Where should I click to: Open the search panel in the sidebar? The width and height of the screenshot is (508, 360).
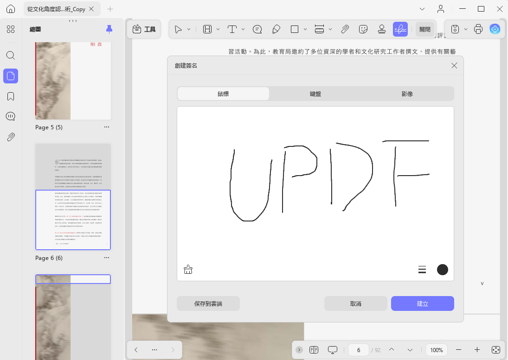tap(11, 55)
